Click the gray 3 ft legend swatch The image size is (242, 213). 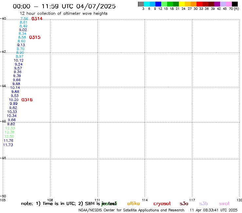tap(141, 4)
